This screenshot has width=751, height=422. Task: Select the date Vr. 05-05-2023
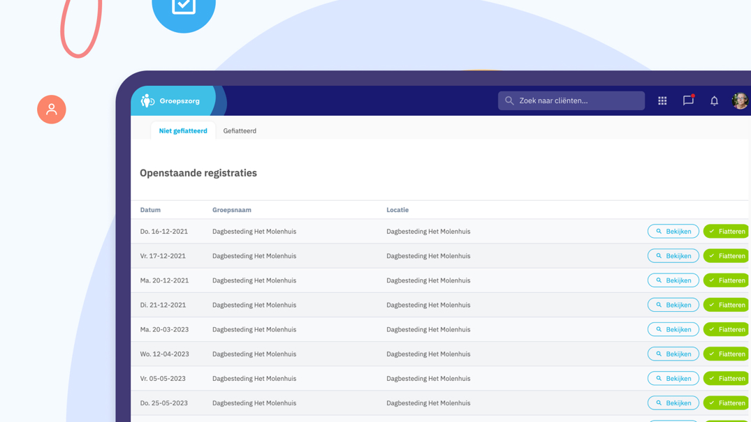[163, 378]
